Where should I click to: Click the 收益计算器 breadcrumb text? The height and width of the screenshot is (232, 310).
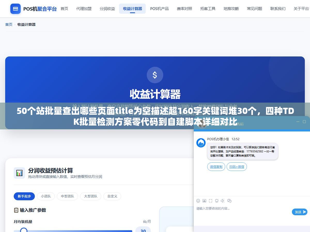click(x=26, y=24)
